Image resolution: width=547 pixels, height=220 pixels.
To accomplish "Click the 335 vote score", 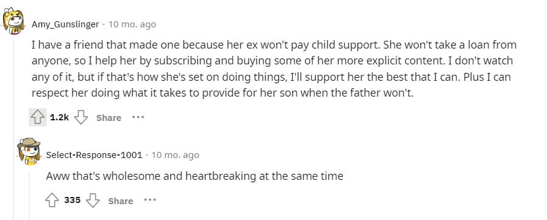I will (x=72, y=200).
